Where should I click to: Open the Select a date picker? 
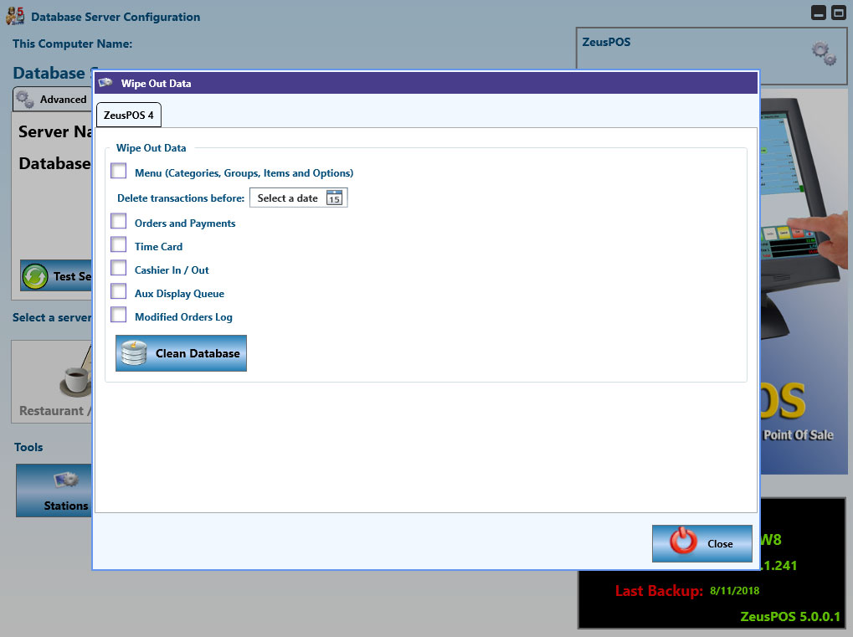pyautogui.click(x=288, y=198)
